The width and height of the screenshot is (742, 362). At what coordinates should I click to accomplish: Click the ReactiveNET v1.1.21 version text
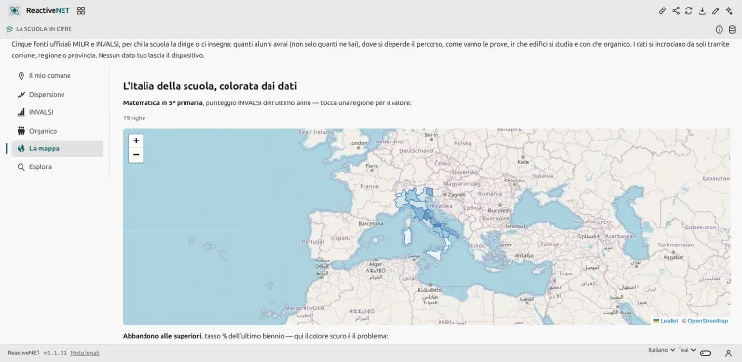pos(37,353)
